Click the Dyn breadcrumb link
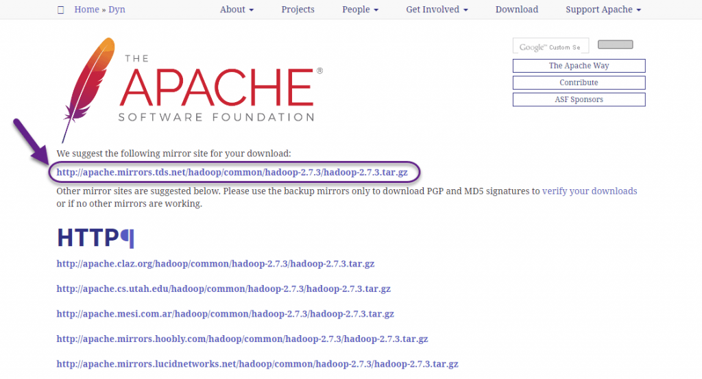The height and width of the screenshot is (379, 702). (x=117, y=10)
